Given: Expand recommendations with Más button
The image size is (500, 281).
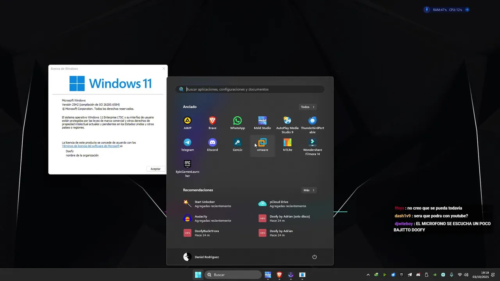Looking at the screenshot, I should 309,190.
